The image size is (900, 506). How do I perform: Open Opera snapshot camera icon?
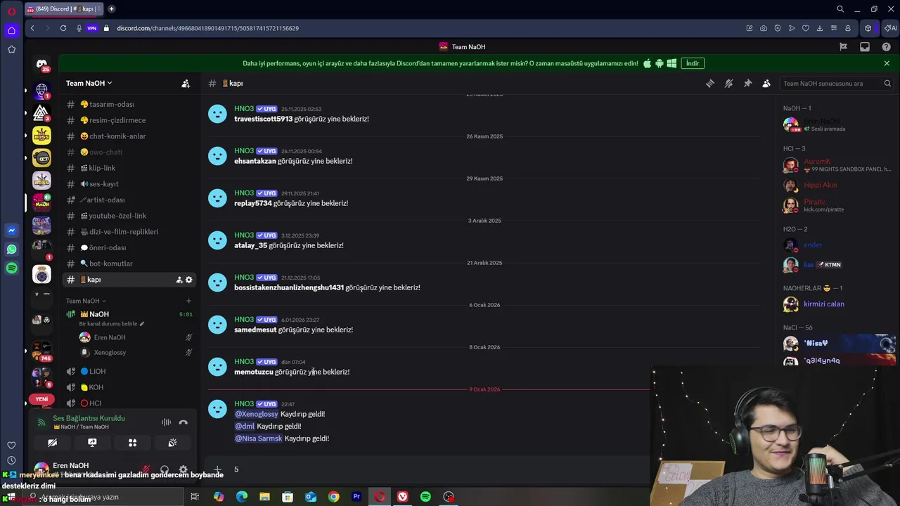[x=764, y=28]
